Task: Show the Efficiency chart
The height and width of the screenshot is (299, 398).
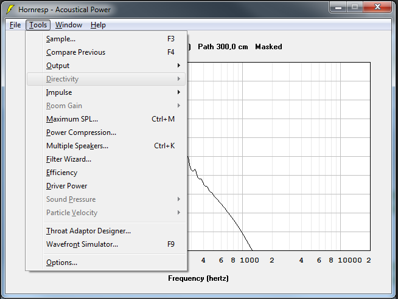Action: pos(106,173)
